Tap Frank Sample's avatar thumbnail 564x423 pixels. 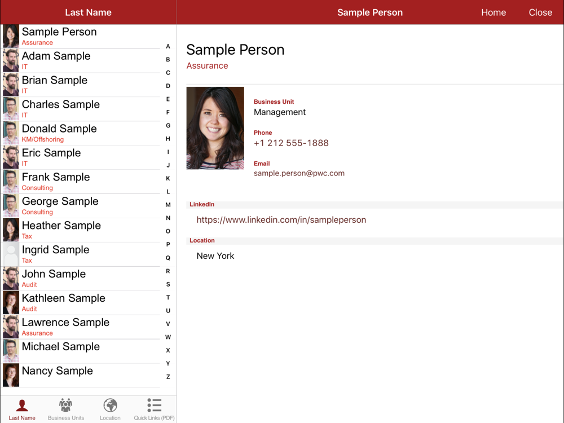[11, 181]
